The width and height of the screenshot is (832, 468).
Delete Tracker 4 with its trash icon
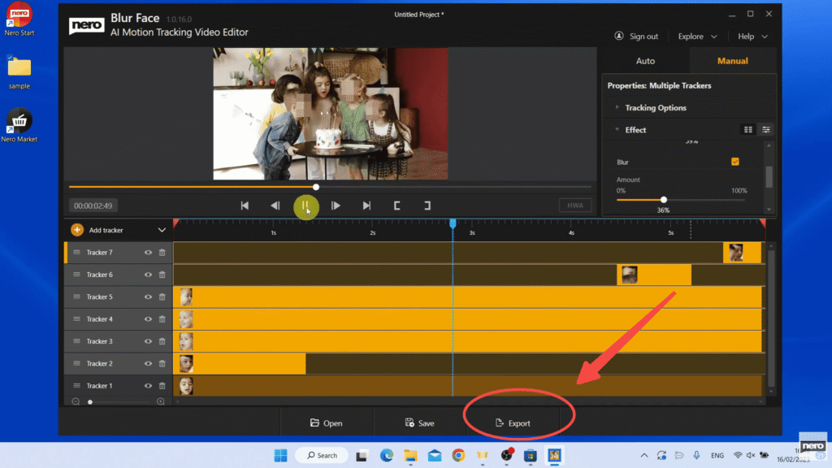[162, 319]
